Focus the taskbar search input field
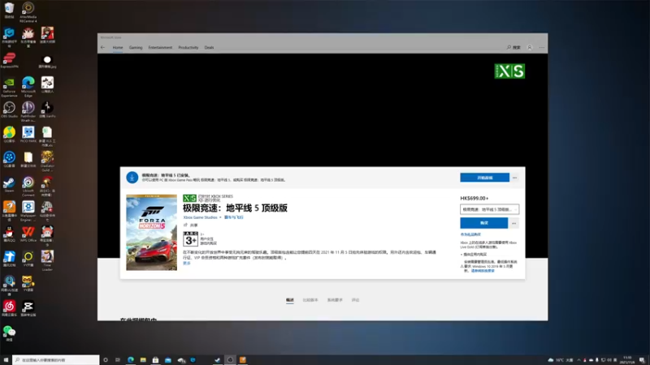650x365 pixels. pyautogui.click(x=56, y=360)
